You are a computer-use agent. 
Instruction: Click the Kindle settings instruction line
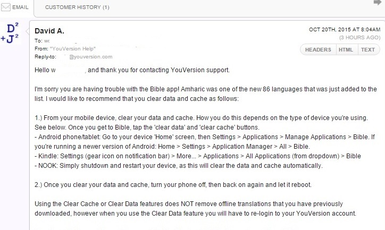click(x=198, y=156)
